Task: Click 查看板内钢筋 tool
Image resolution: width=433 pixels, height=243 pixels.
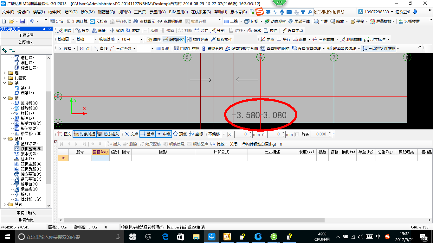Action: click(x=275, y=48)
